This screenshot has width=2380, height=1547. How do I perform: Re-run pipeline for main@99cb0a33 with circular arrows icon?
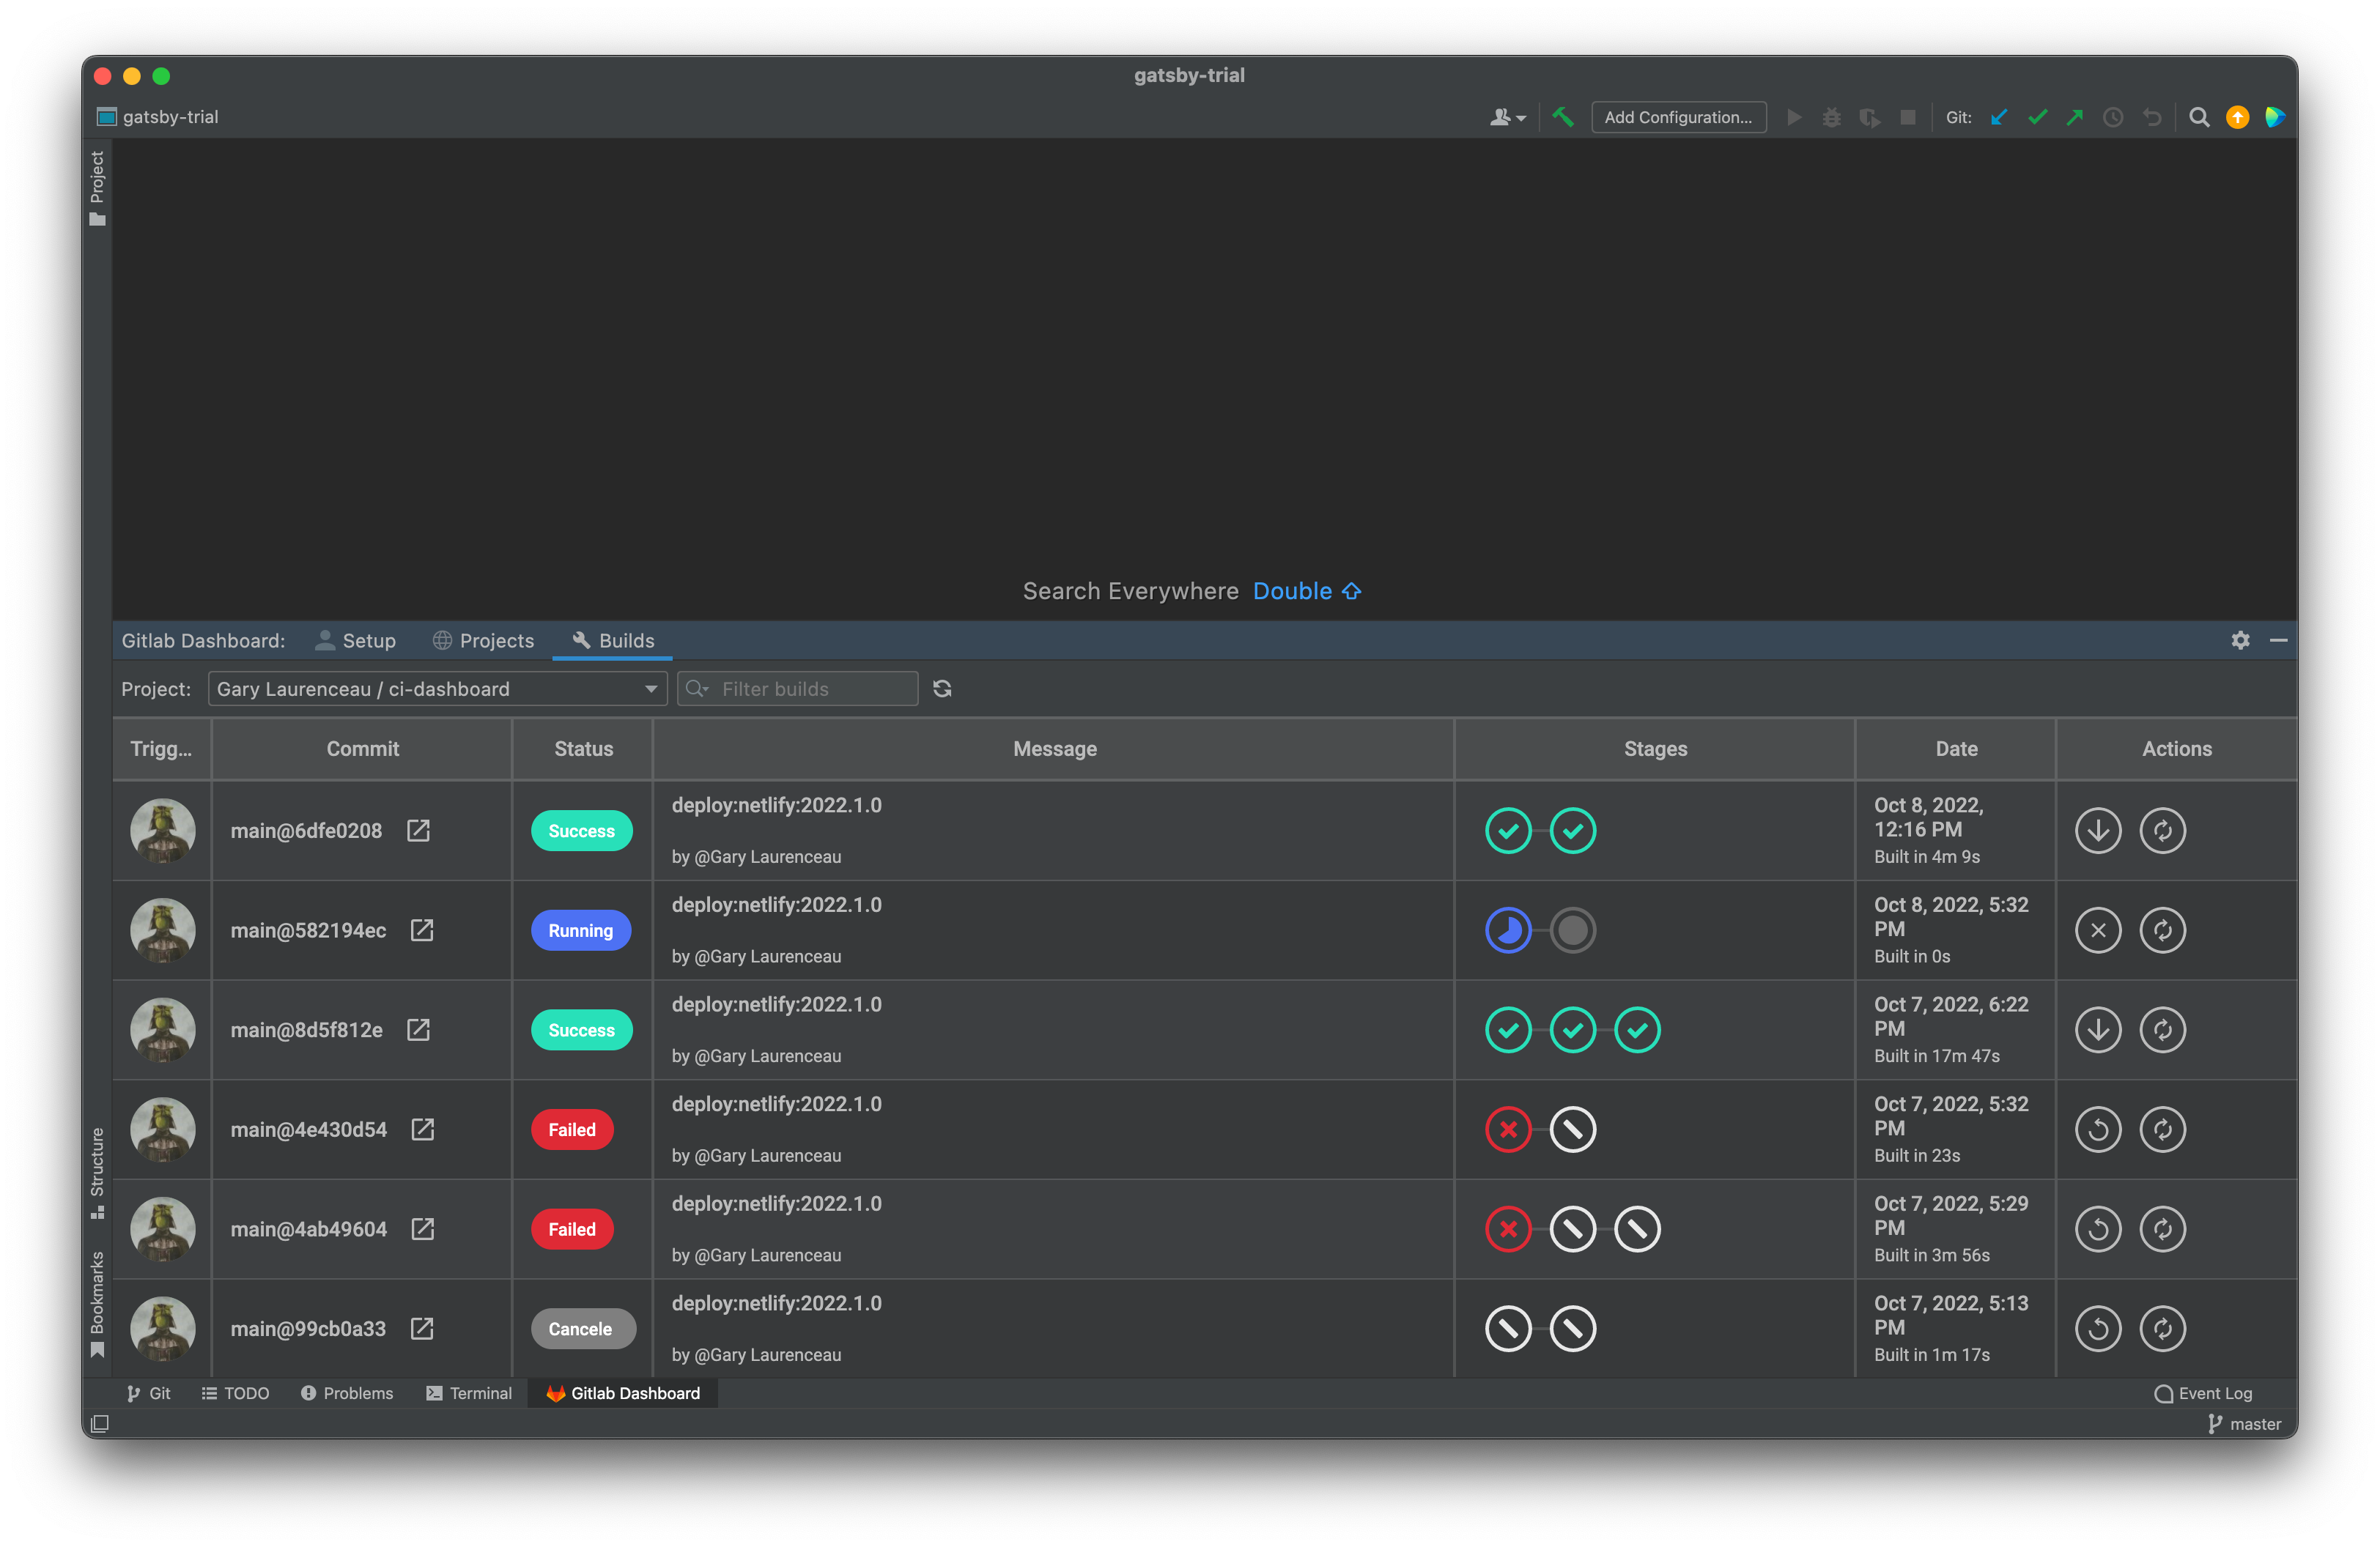(2162, 1329)
